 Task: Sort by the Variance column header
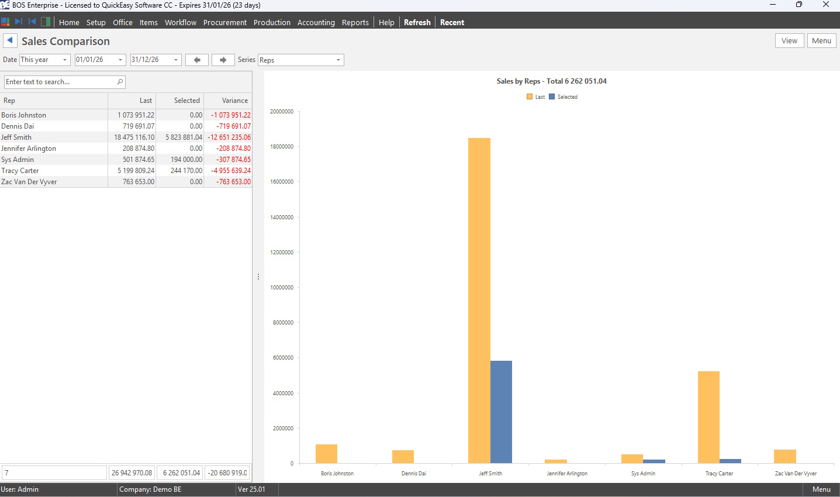tap(234, 101)
